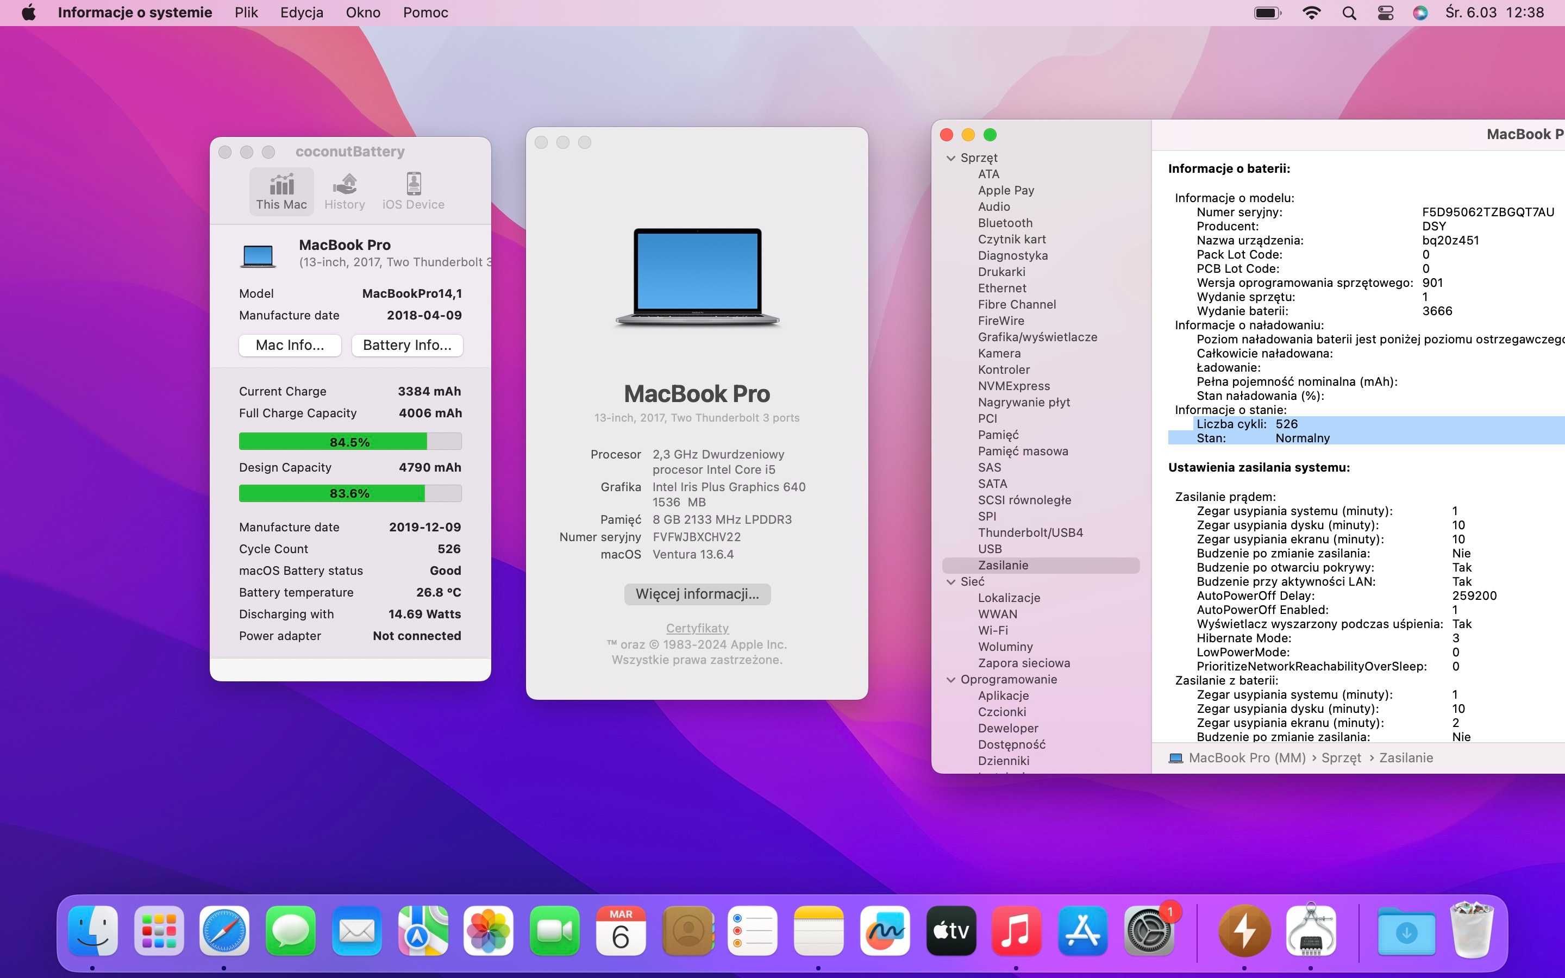Image resolution: width=1565 pixels, height=978 pixels.
Task: Open the Trash in the Dock
Action: 1472,930
